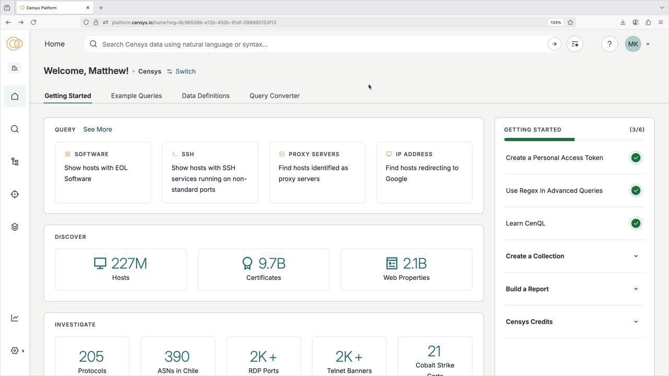Open Search from the sidebar magnifier icon
669x376 pixels.
(x=15, y=129)
